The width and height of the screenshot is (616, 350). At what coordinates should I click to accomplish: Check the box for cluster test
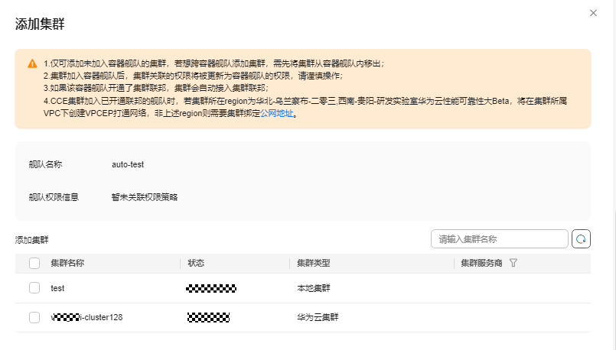(x=34, y=288)
